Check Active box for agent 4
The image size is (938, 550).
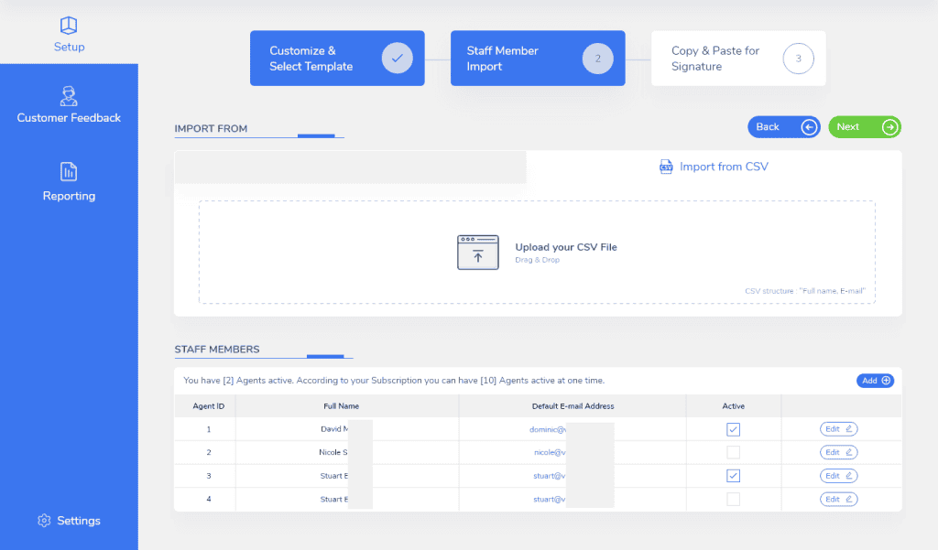733,499
